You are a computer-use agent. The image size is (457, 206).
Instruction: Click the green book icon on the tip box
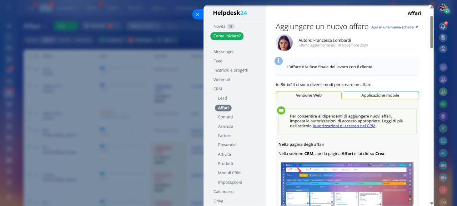pos(281,110)
